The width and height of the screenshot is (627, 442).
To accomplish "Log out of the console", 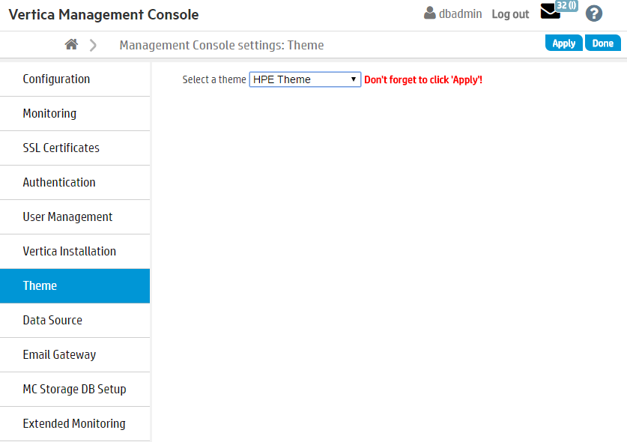I will (x=510, y=14).
